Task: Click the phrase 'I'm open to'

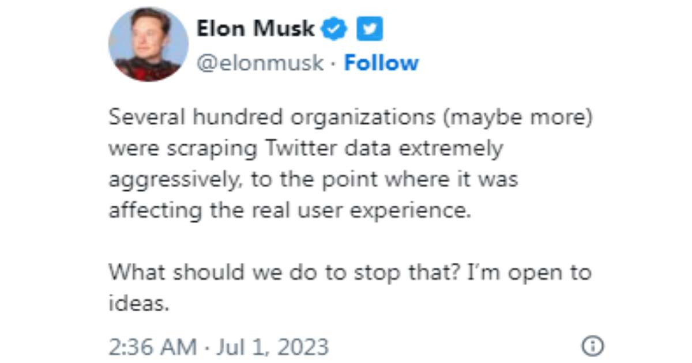Action: [529, 273]
